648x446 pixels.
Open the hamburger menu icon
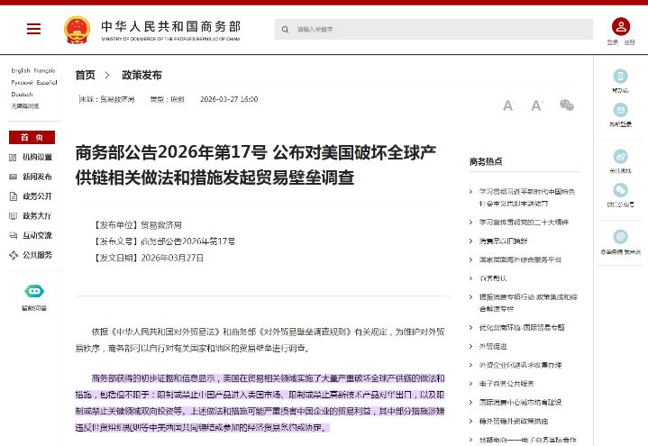33,29
